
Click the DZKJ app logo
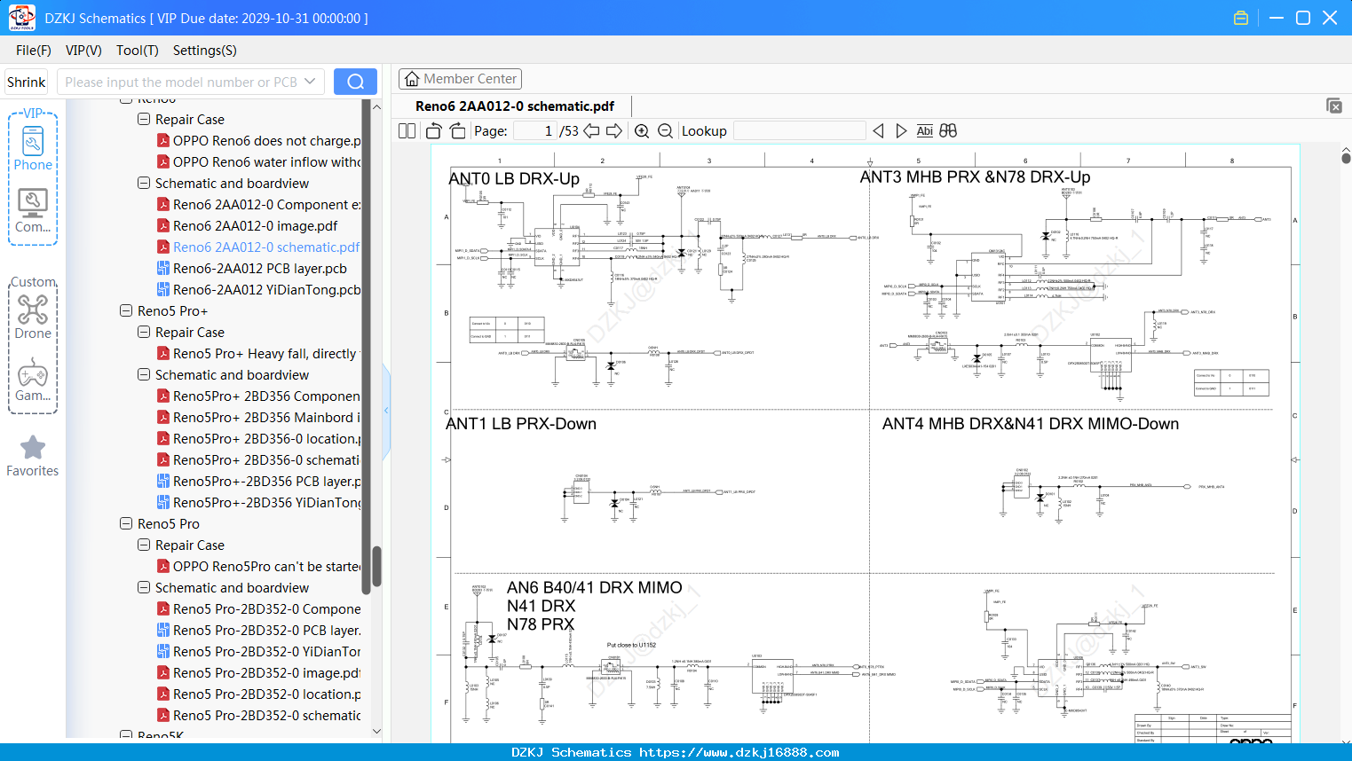21,18
